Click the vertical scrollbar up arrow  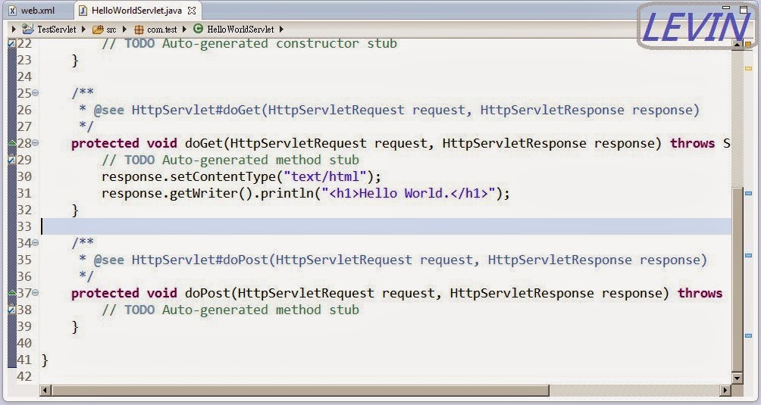pos(737,45)
